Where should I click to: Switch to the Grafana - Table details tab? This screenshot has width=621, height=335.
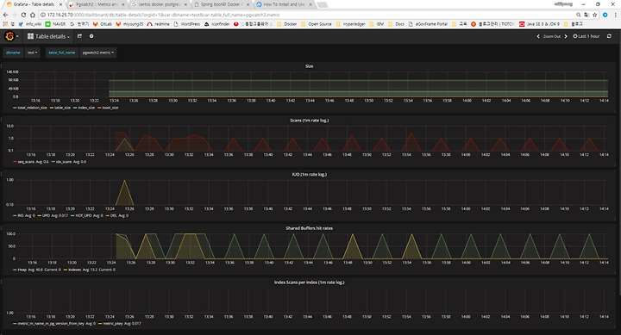coord(34,4)
